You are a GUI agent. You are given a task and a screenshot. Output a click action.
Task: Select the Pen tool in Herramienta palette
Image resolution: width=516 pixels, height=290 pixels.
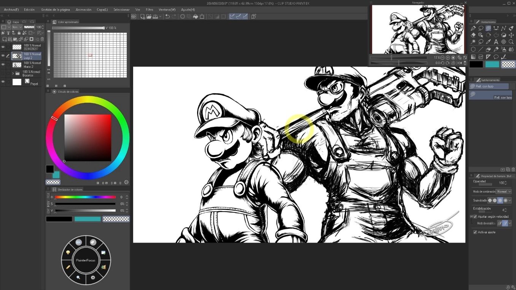(473, 28)
